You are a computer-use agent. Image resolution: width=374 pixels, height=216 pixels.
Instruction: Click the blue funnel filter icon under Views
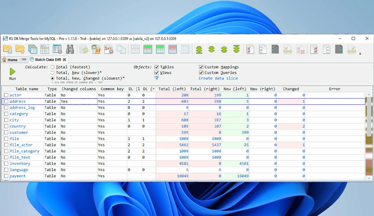[x=157, y=78]
